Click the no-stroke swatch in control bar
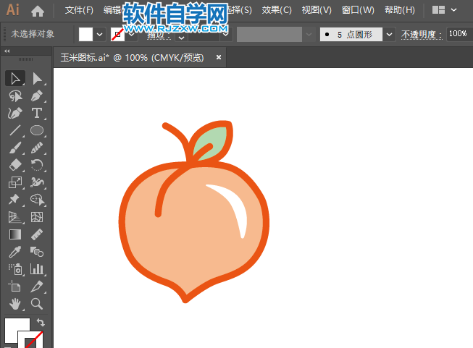The height and width of the screenshot is (348, 473). coord(117,34)
